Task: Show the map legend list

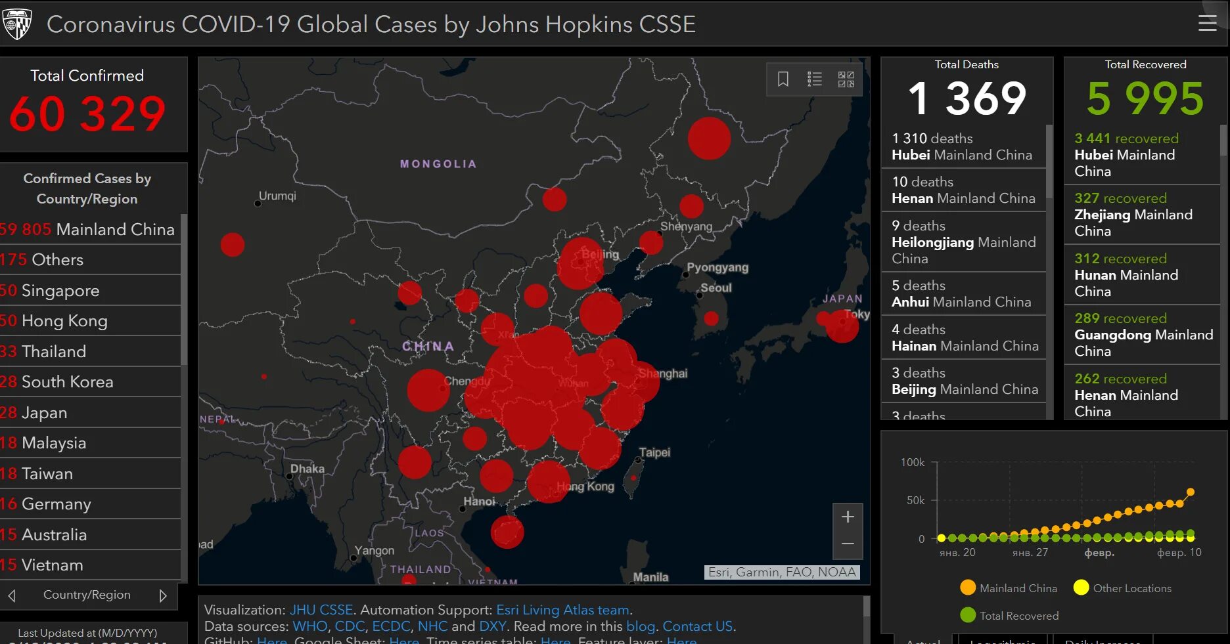Action: pyautogui.click(x=814, y=79)
